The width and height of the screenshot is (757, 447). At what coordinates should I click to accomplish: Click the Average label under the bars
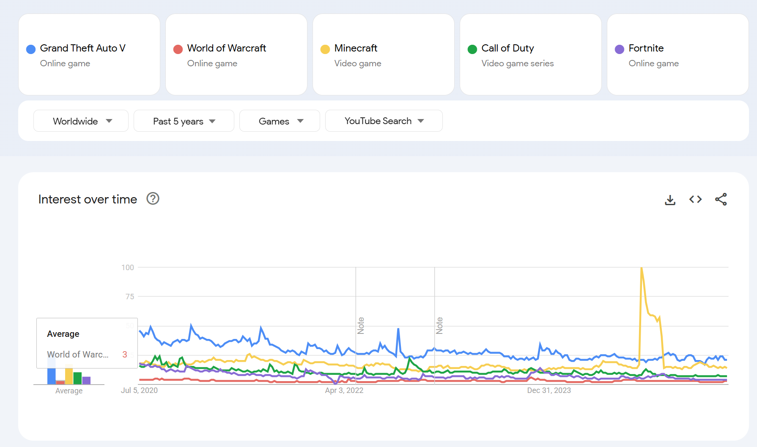pyautogui.click(x=69, y=391)
